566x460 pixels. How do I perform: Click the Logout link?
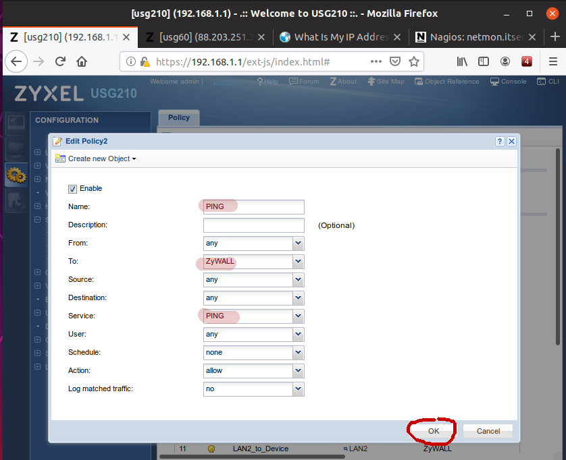(224, 82)
